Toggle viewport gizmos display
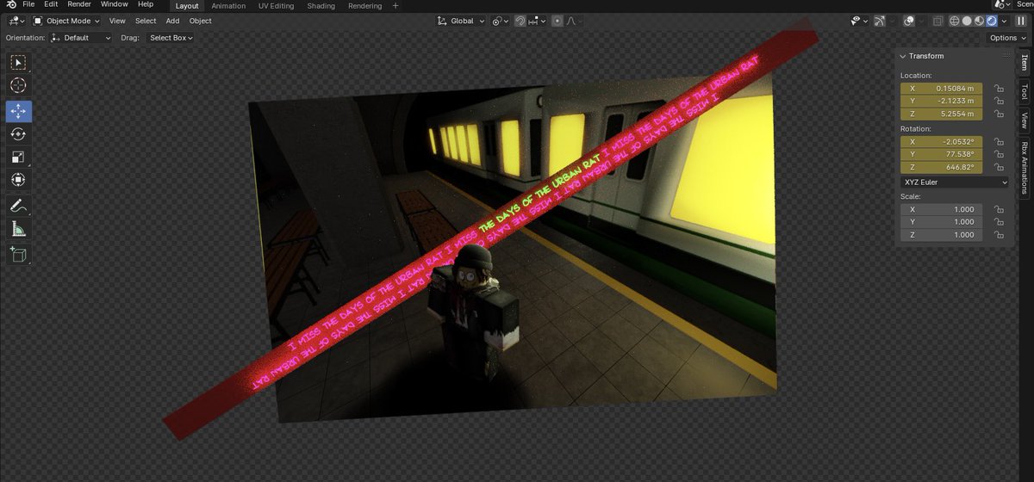 point(880,21)
